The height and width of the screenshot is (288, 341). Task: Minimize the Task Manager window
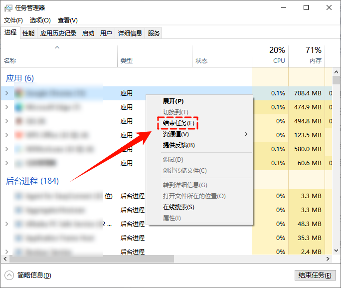(284, 7)
